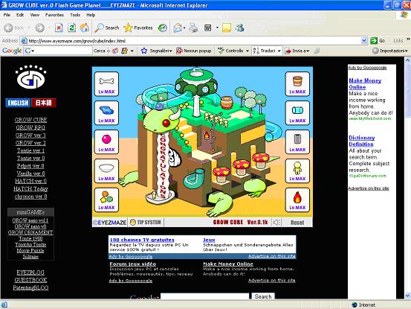The width and height of the screenshot is (411, 309).
Task: Click the Home toolbar icon
Action: [85, 28]
